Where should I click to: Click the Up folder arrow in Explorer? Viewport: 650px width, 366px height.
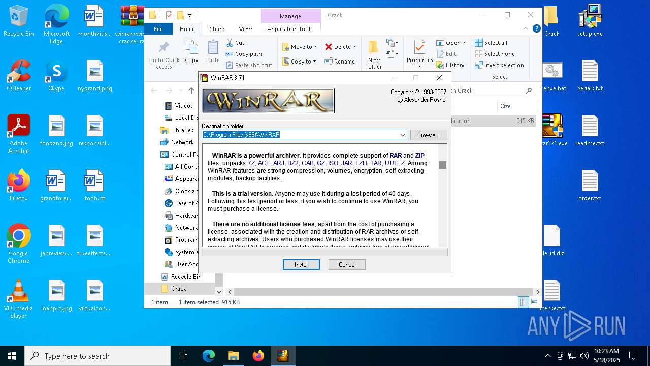(x=191, y=90)
